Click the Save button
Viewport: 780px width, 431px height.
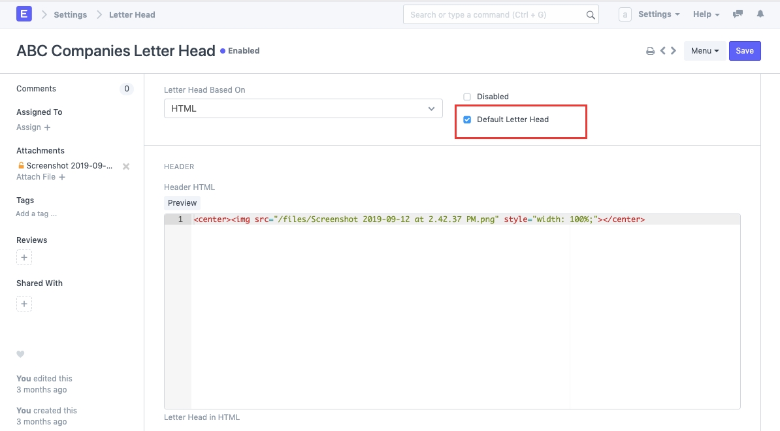[745, 51]
